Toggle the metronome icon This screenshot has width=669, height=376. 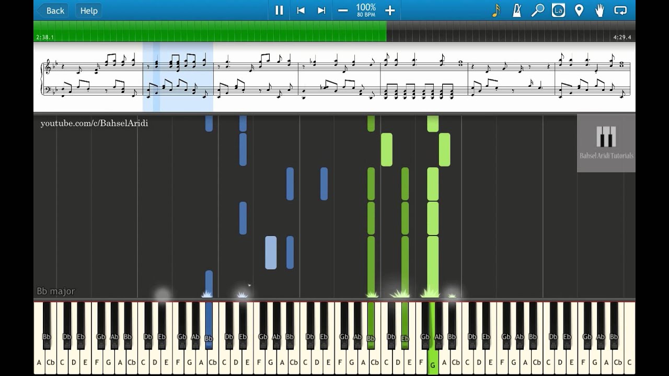(517, 10)
